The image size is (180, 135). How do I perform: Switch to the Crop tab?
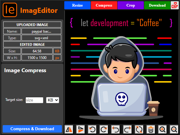coord(131,5)
